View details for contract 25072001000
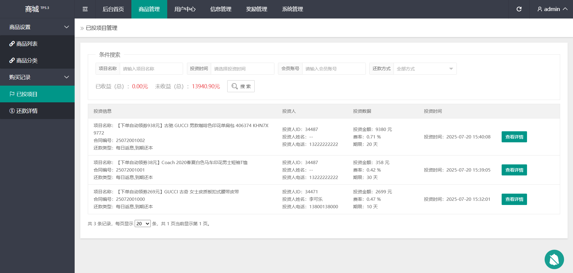This screenshot has width=573, height=273. 514,199
